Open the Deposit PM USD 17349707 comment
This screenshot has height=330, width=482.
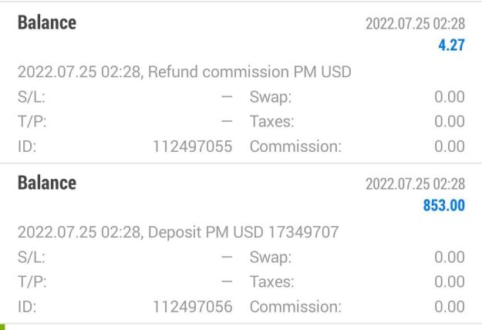(x=178, y=232)
